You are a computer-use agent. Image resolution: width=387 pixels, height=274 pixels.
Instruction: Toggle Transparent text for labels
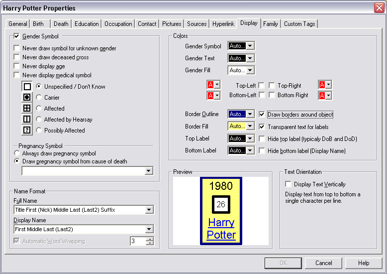point(262,127)
